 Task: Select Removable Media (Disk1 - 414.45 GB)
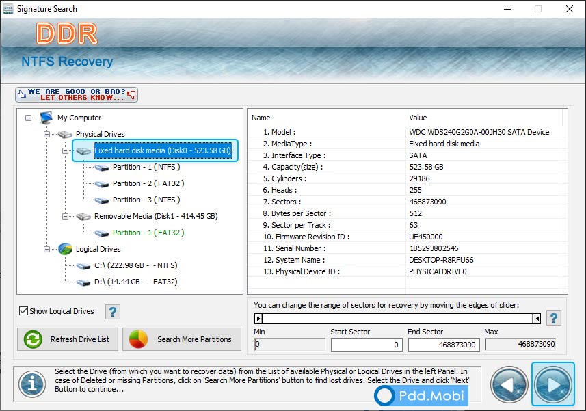tap(156, 216)
